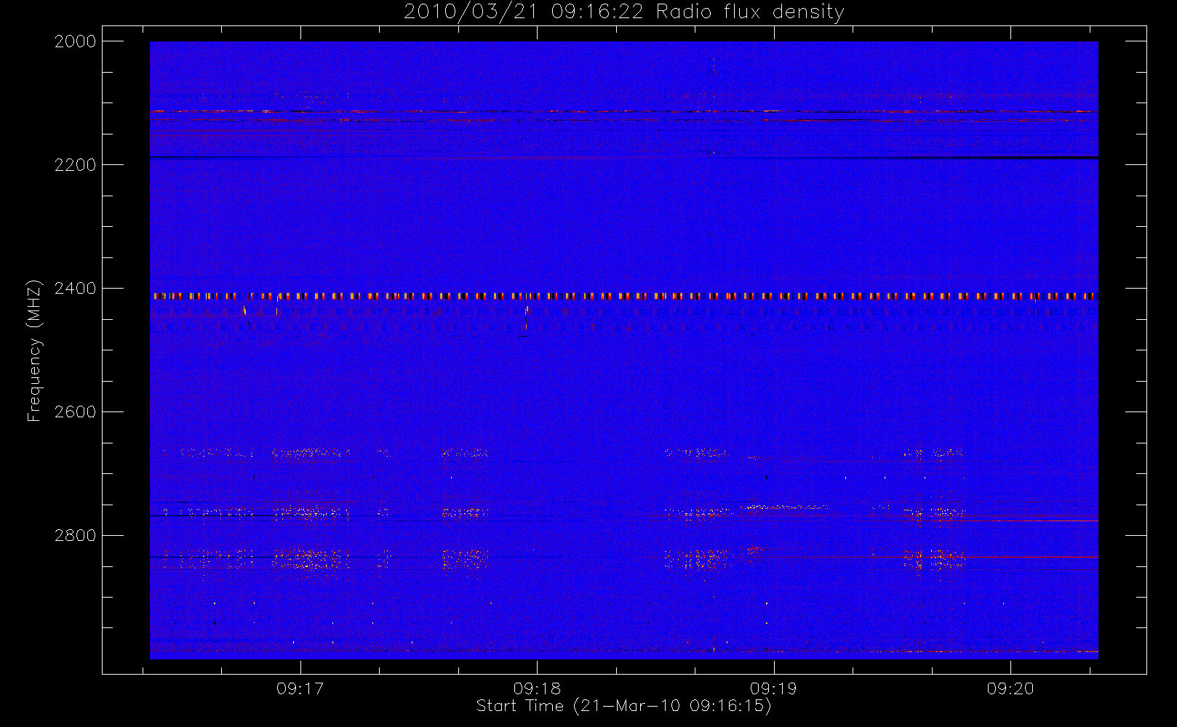Click the "Start Time (21-Mar-10 09:16:15)" label

coord(624,706)
